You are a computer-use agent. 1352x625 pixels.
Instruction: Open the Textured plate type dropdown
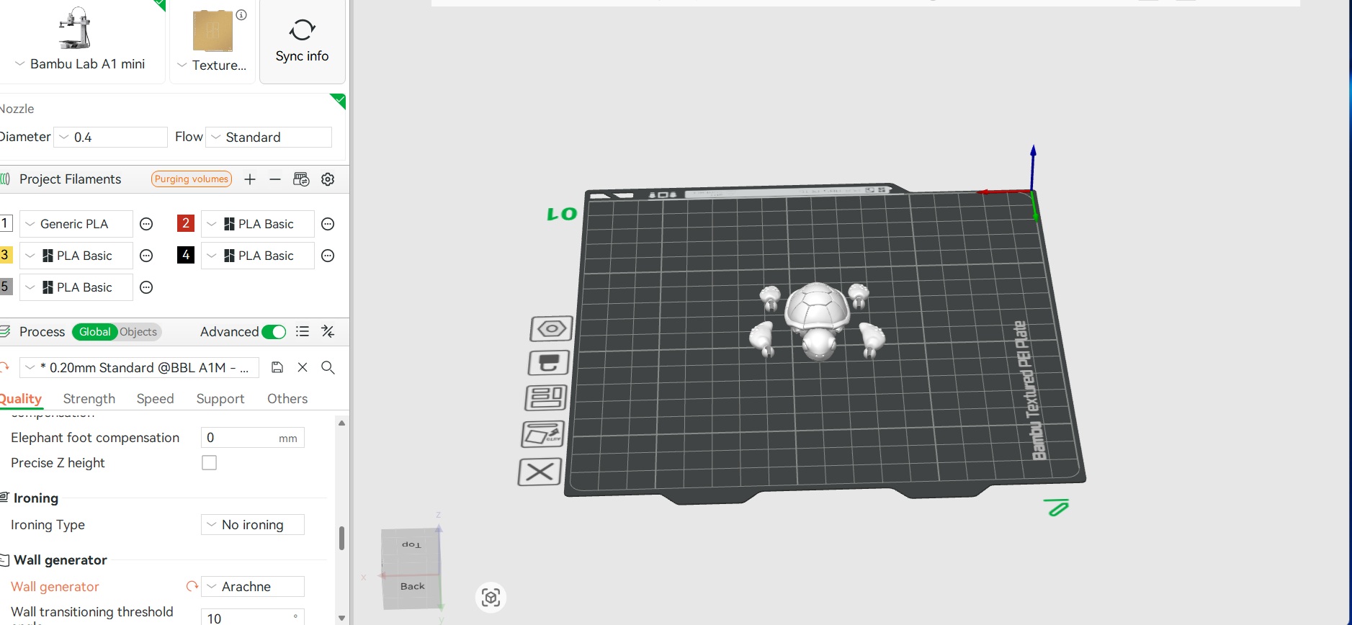click(212, 65)
